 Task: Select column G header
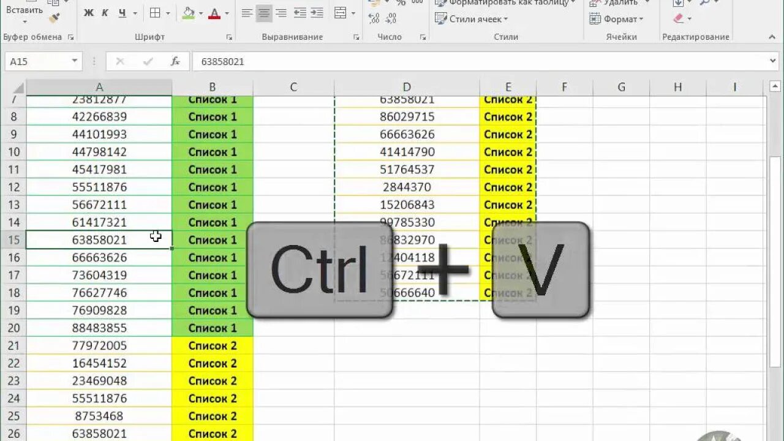click(x=621, y=88)
